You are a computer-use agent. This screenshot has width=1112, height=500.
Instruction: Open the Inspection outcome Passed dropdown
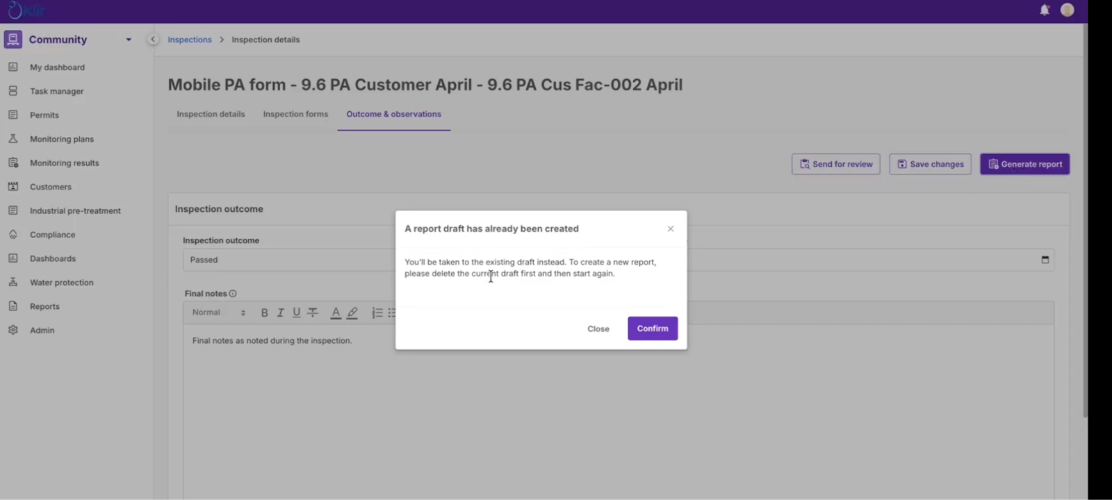point(288,260)
